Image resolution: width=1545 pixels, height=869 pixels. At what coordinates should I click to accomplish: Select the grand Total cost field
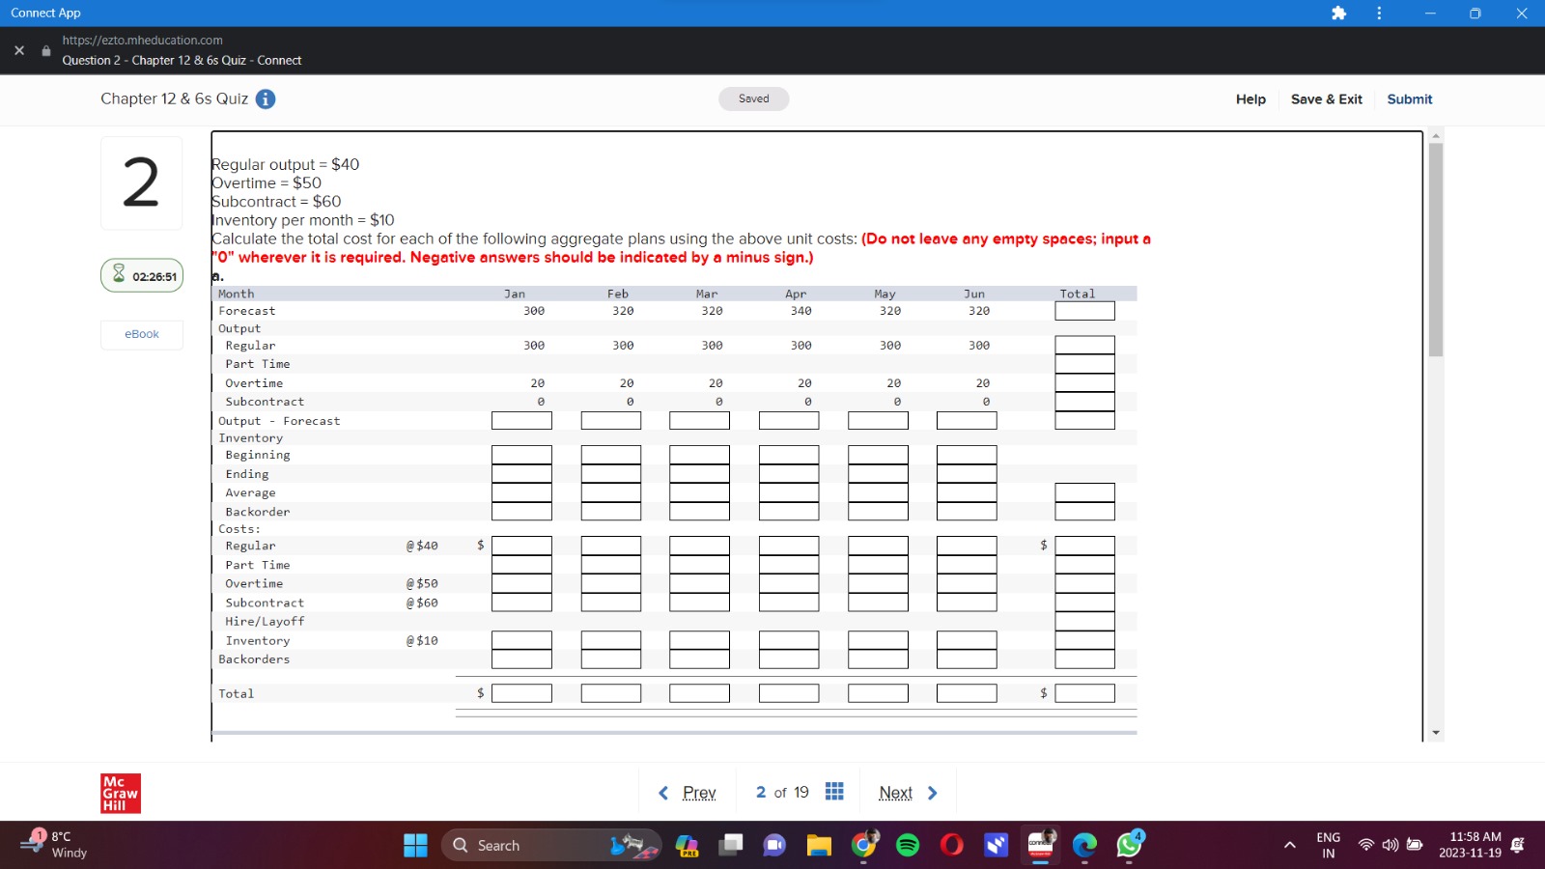[x=1084, y=693]
